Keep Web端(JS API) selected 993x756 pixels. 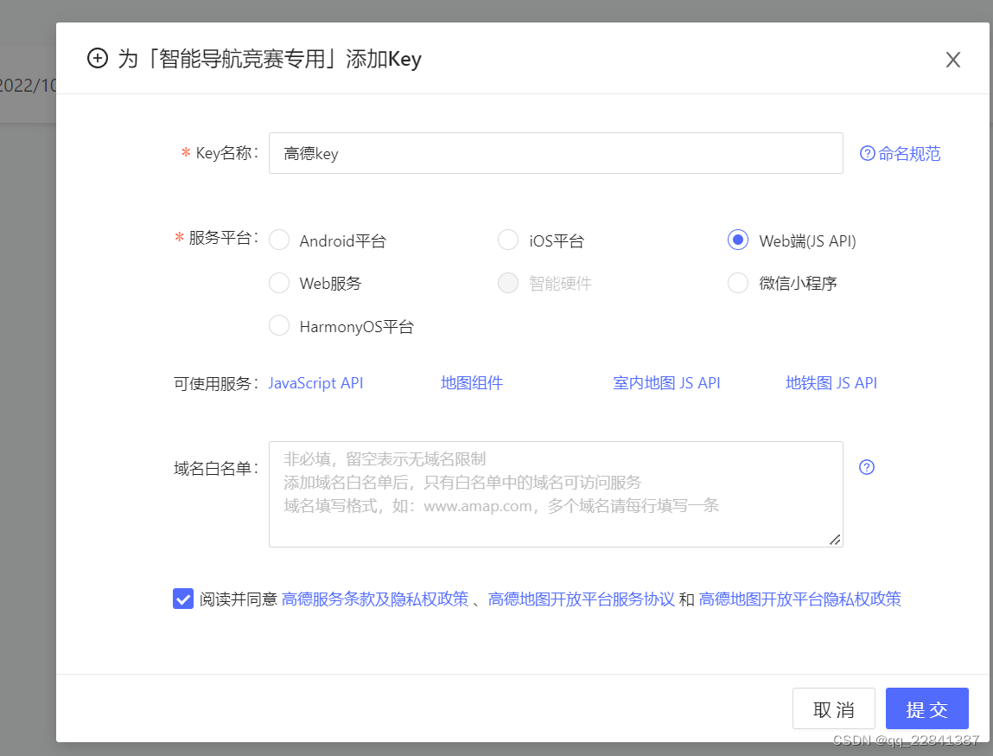[737, 240]
